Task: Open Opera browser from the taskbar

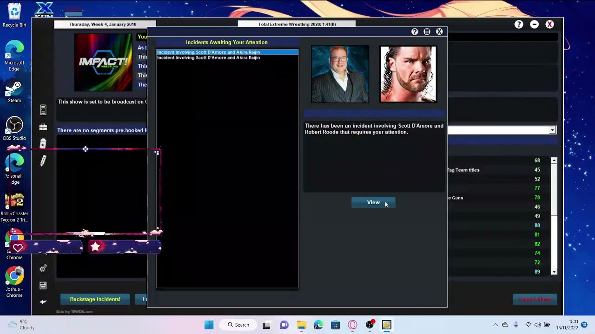Action: 352,325
